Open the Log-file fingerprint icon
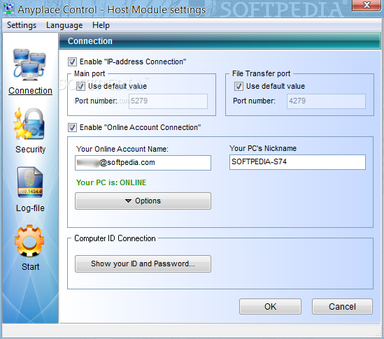 tap(30, 182)
